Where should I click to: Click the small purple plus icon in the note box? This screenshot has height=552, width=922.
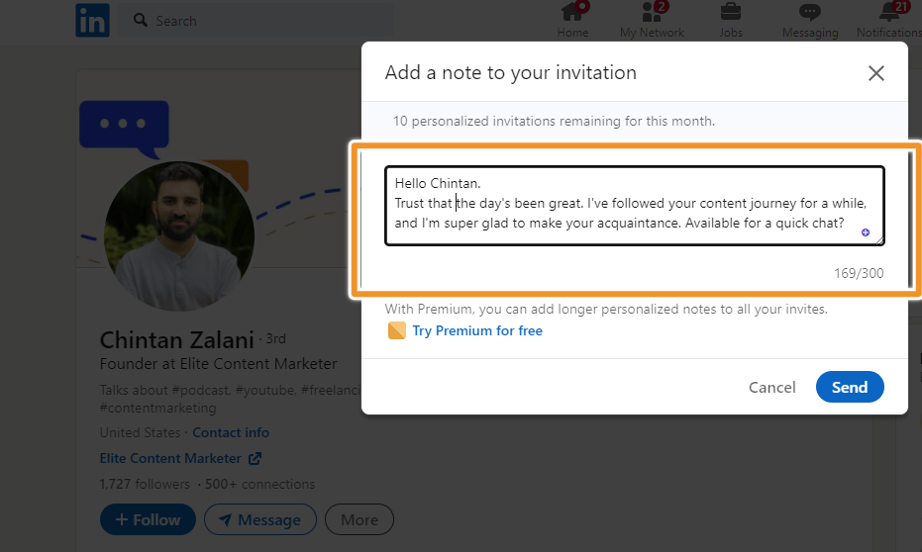[x=866, y=232]
